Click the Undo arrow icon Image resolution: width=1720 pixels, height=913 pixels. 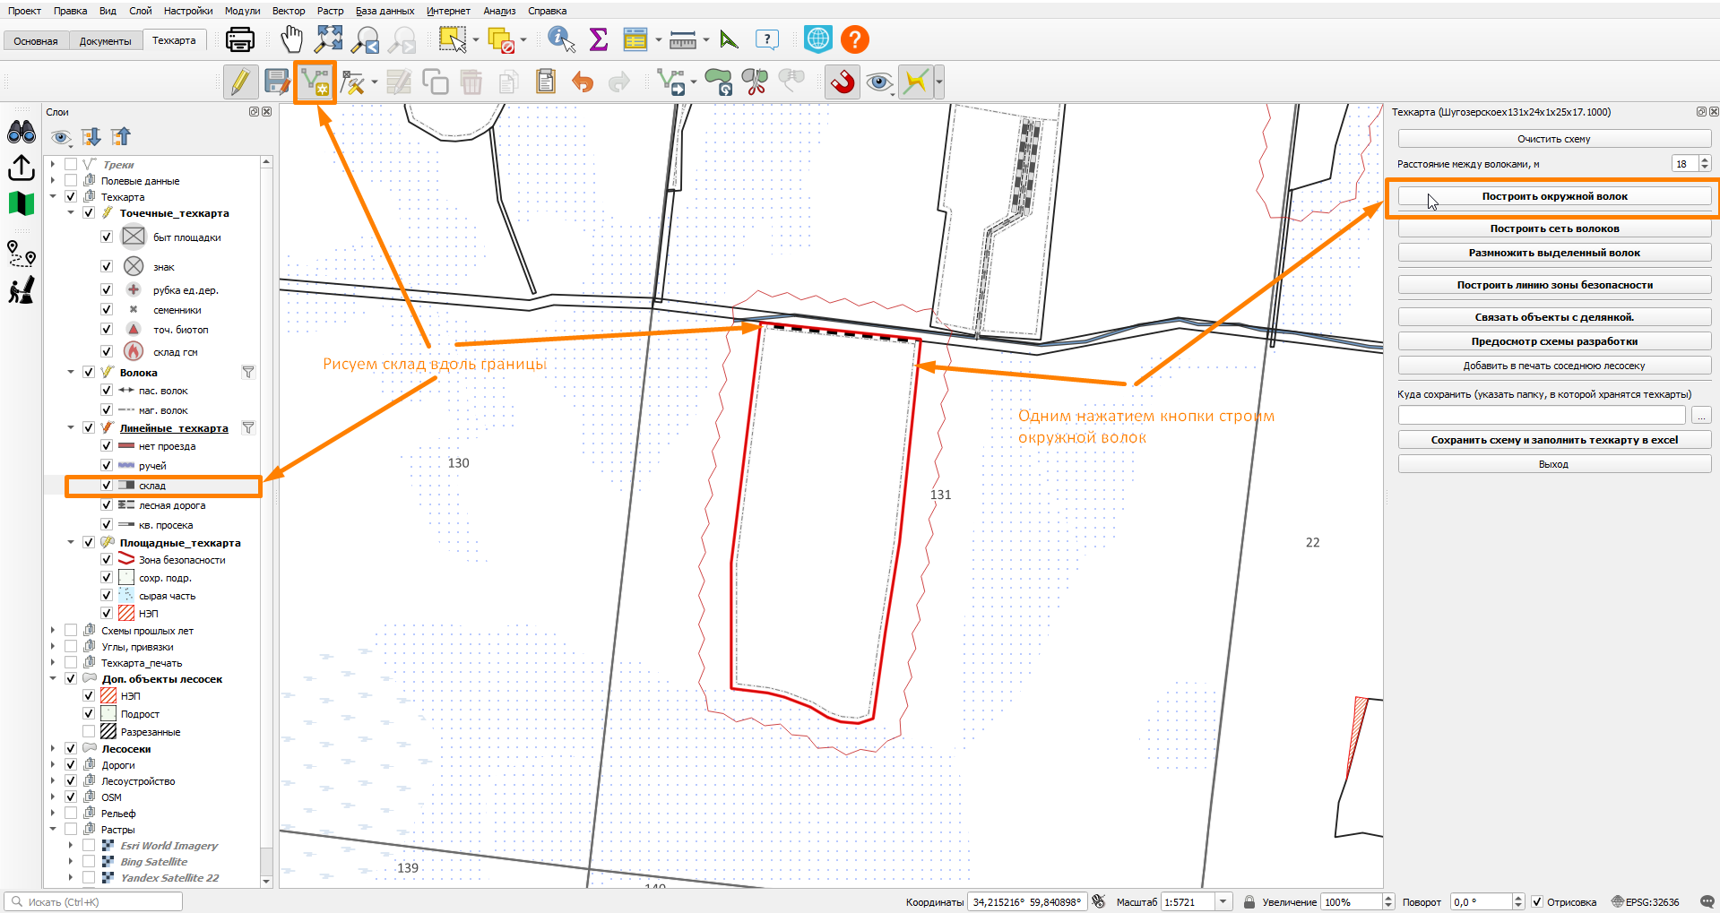pyautogui.click(x=583, y=82)
